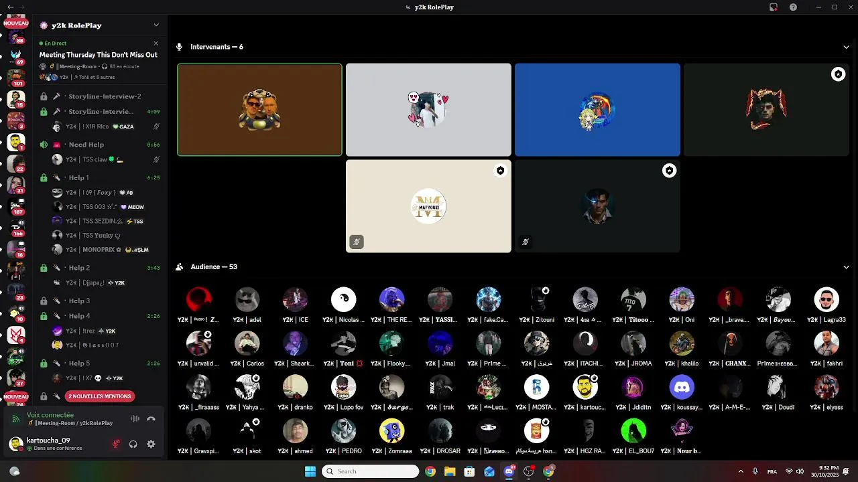Click moderator badge on Mafyouzi tile
Screen dimensions: 858x482
(x=500, y=171)
